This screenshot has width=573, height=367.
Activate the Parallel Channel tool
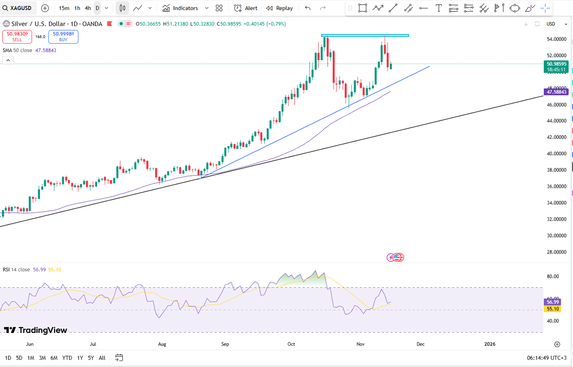(x=408, y=8)
